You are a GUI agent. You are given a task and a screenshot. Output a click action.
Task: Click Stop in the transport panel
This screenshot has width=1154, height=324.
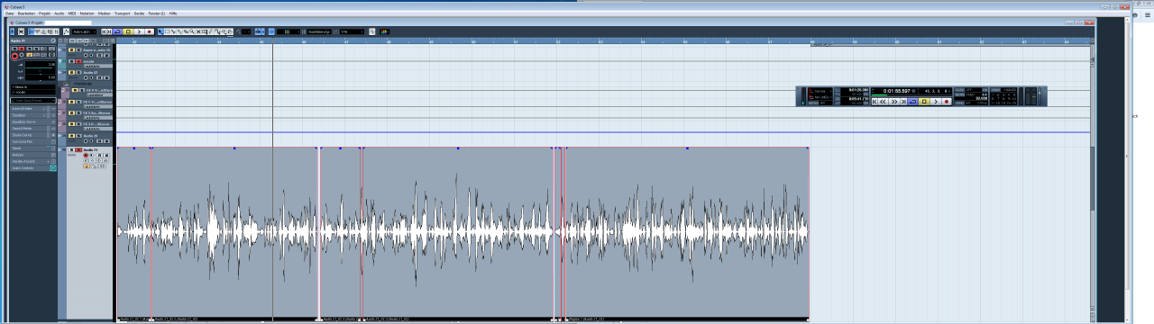point(924,102)
